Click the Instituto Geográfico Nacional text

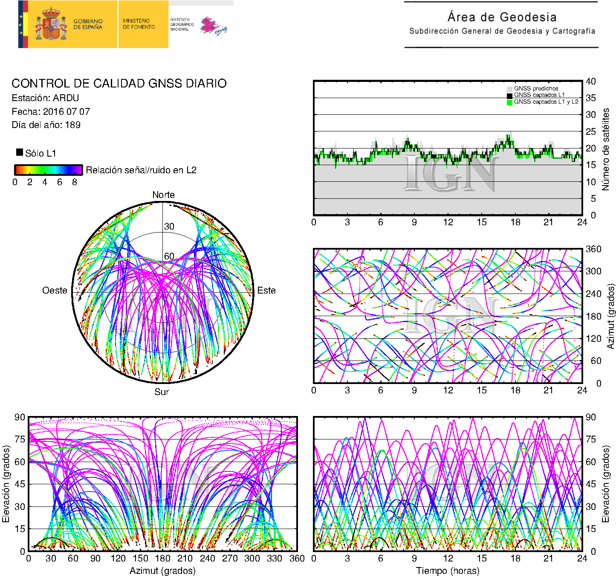click(182, 24)
